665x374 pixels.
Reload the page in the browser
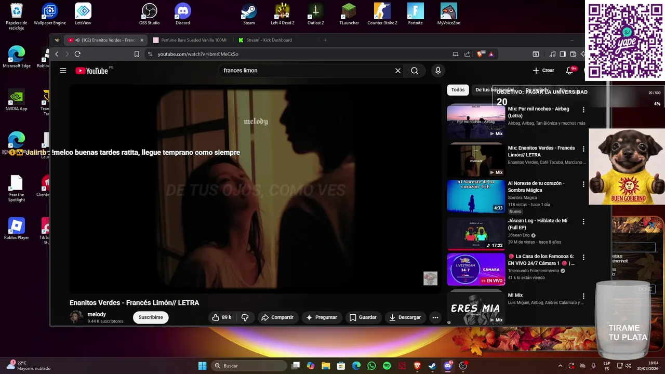[77, 54]
